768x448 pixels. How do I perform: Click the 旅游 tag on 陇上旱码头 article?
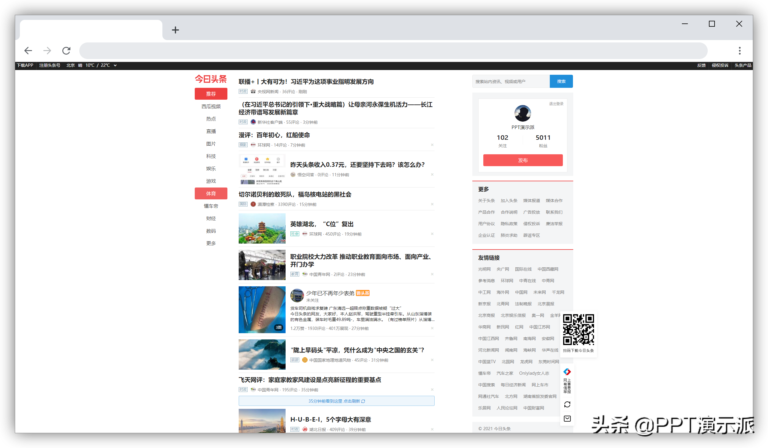click(x=295, y=360)
